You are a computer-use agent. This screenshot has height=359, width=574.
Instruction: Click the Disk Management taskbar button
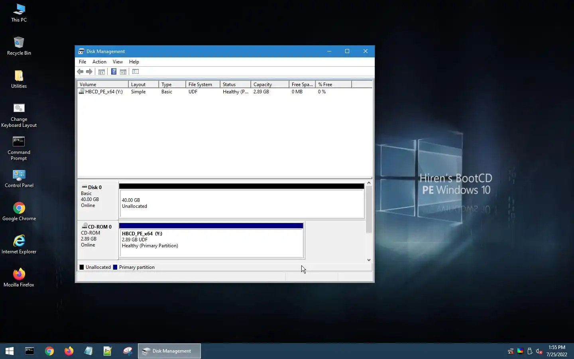169,351
